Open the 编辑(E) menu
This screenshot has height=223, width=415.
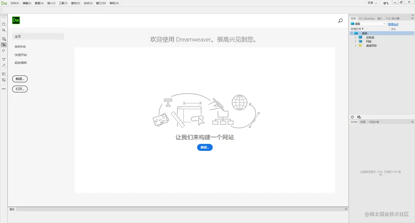tap(27, 3)
